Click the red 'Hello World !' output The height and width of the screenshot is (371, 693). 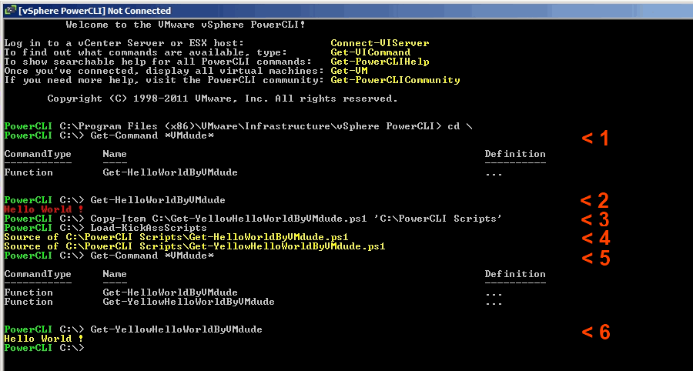point(44,209)
